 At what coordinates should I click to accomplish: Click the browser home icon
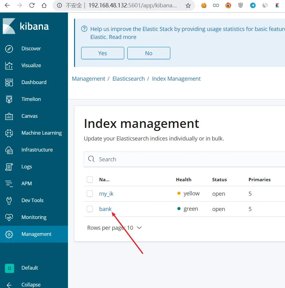(44, 5)
